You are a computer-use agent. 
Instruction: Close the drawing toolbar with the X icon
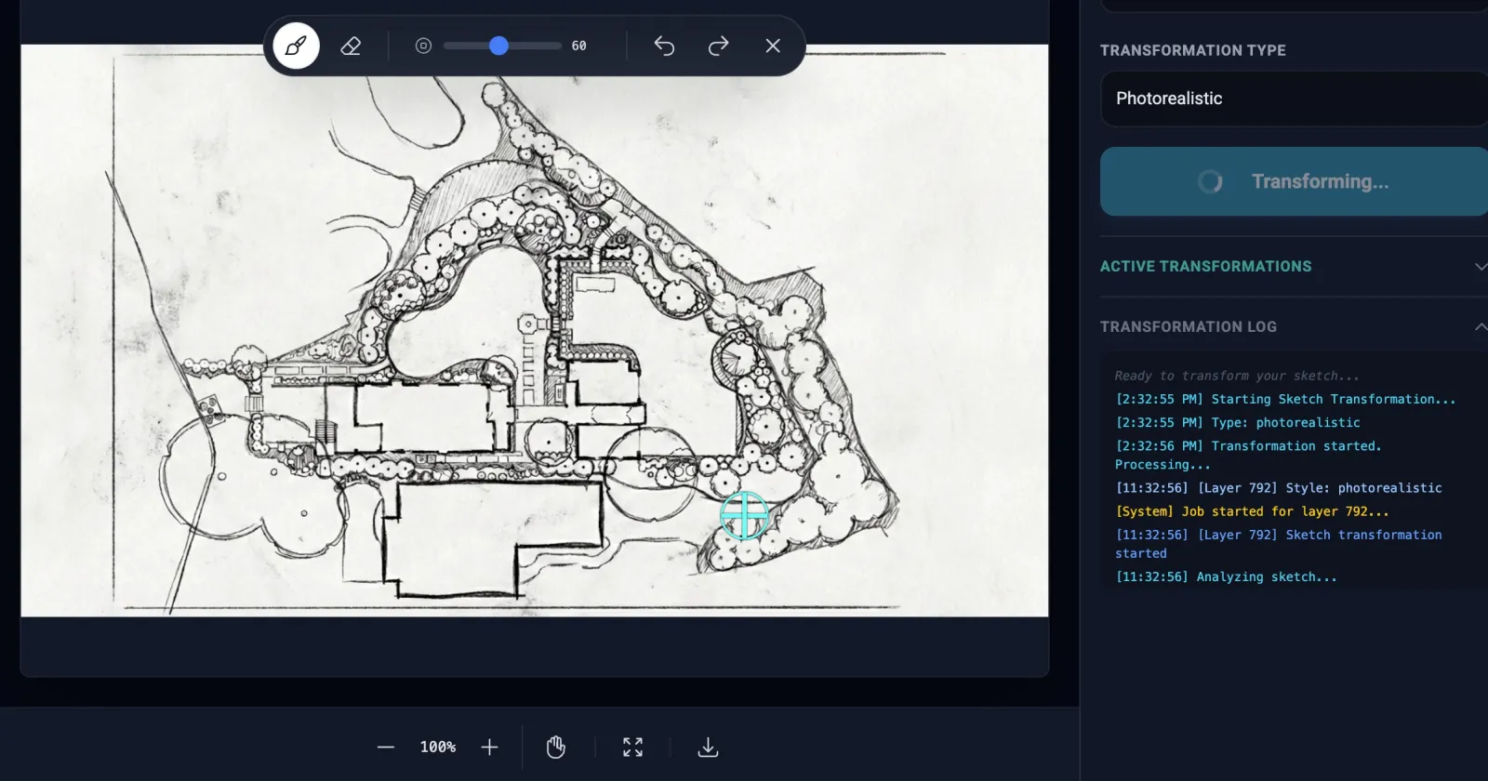tap(773, 46)
